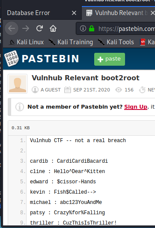Open the Kali Training bookmark
The image size is (155, 228).
[x=71, y=42]
